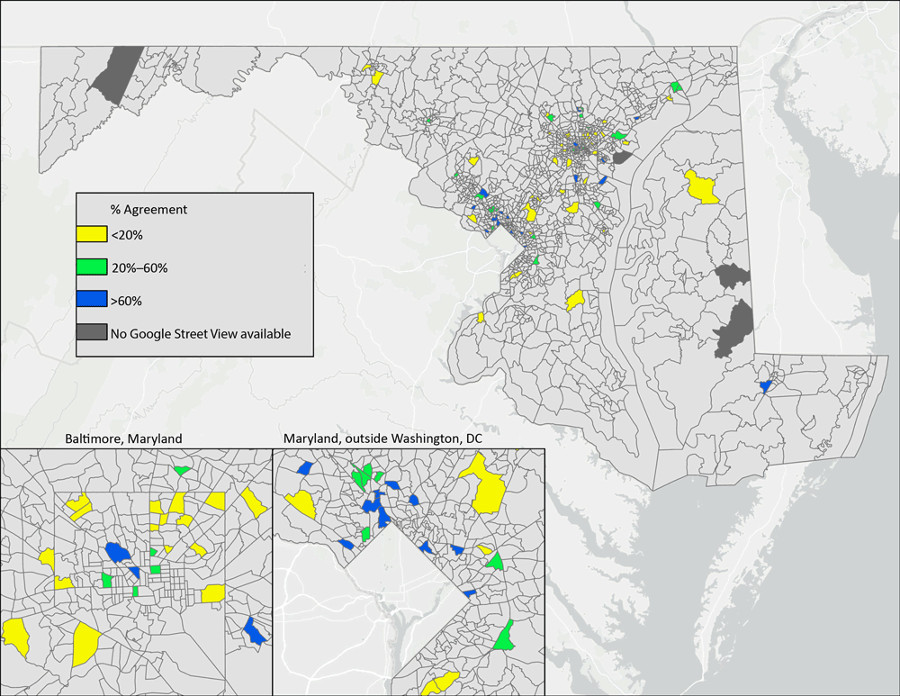Click the dark gray "No Google Street View" swatch
The image size is (900, 696).
tap(92, 332)
